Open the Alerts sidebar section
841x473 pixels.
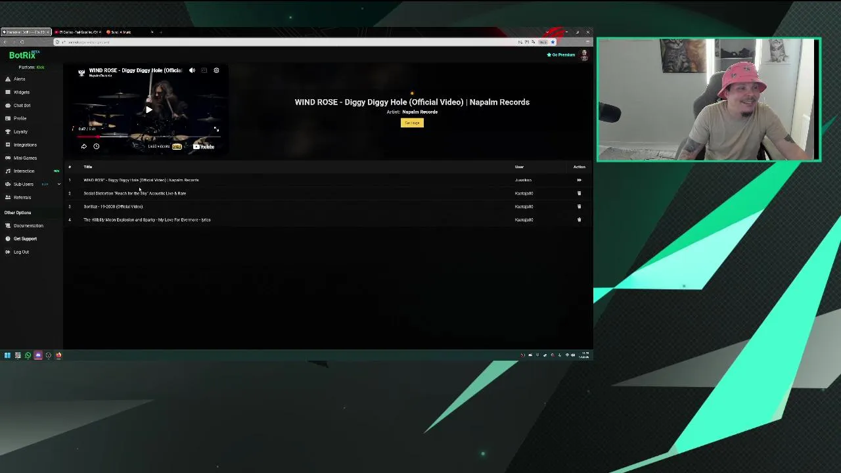pyautogui.click(x=19, y=79)
